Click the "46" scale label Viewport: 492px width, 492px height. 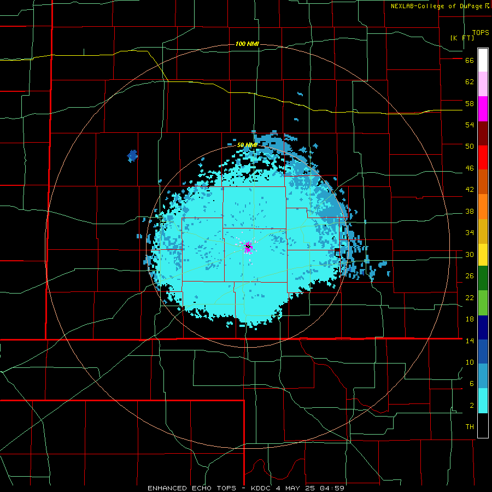point(470,168)
